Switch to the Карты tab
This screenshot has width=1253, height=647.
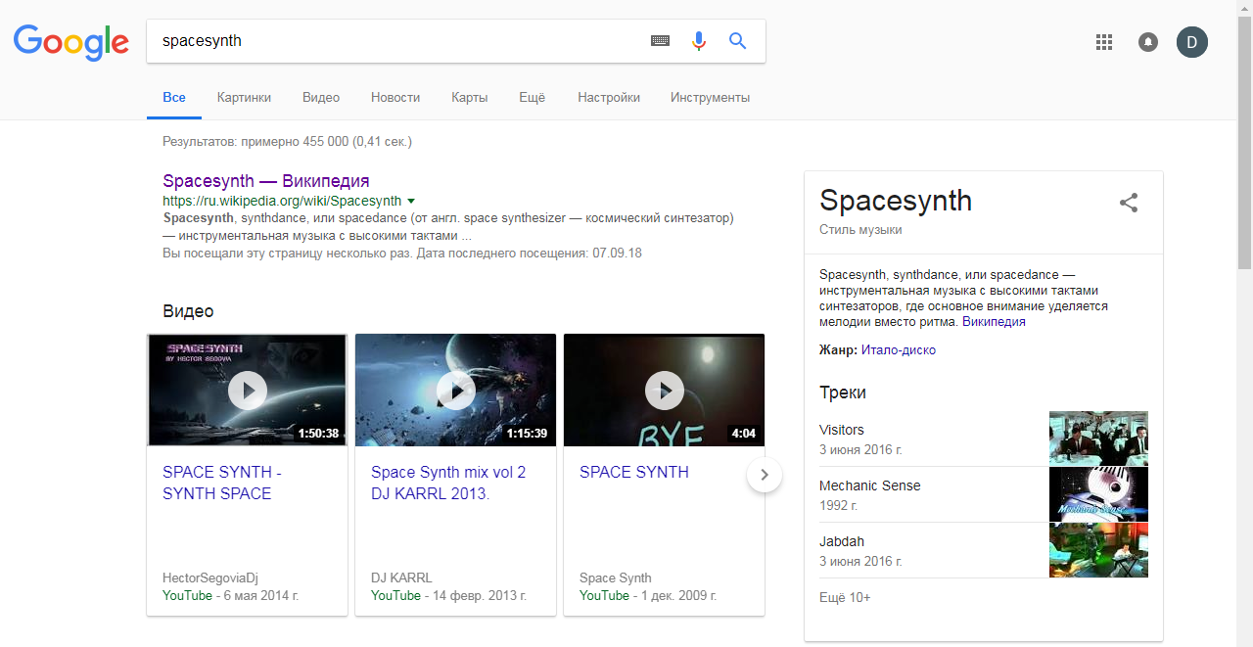click(x=470, y=98)
